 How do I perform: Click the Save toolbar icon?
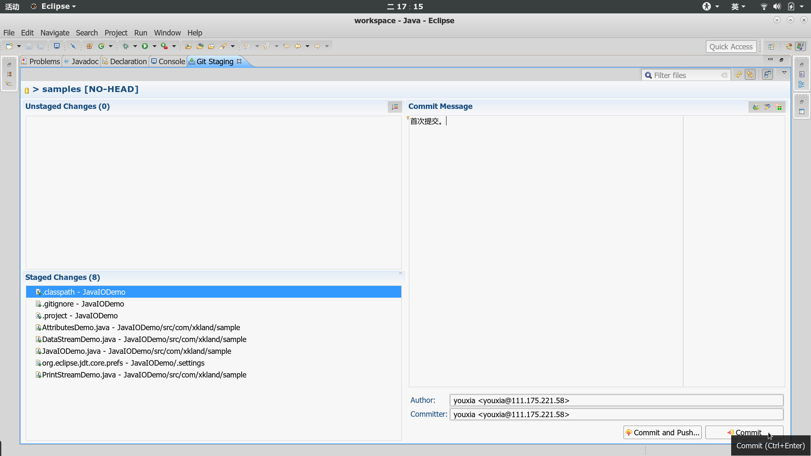[x=29, y=46]
